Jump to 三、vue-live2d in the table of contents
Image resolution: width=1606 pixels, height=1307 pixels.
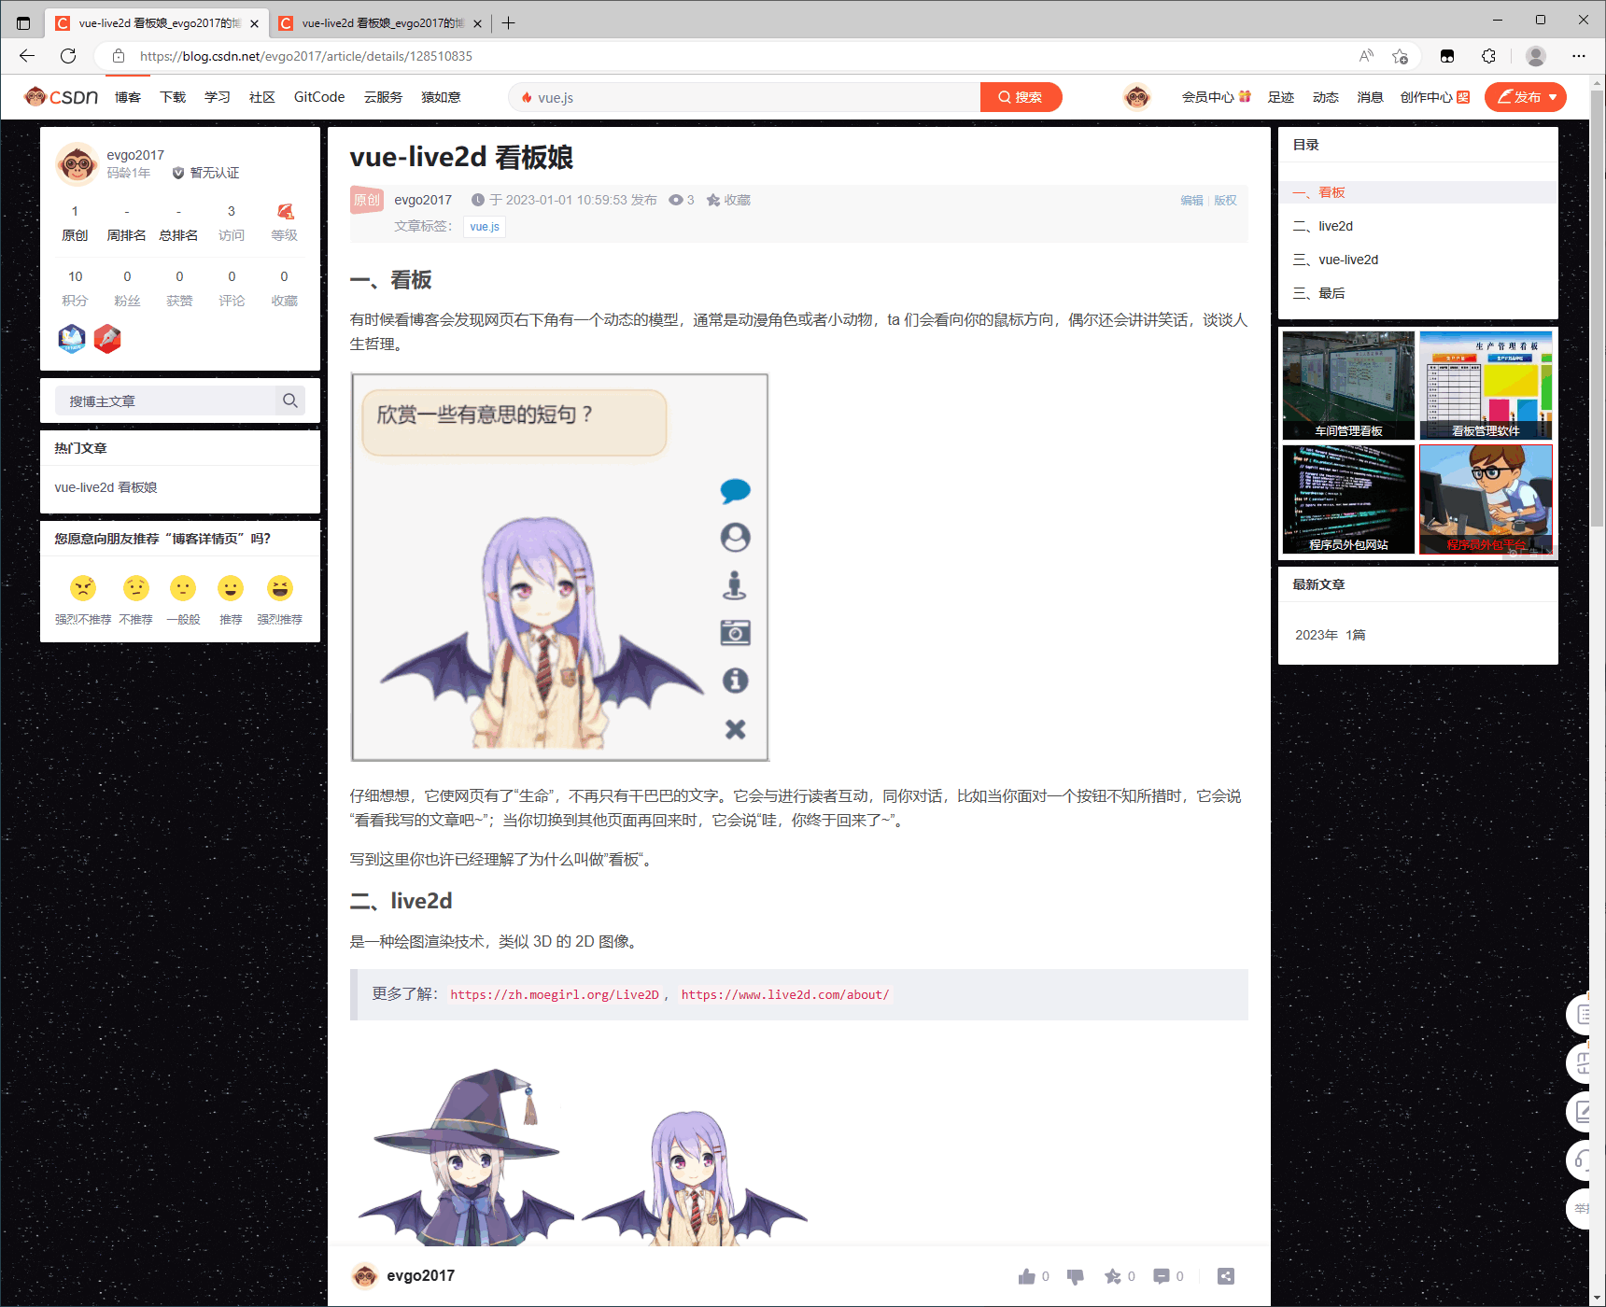pyautogui.click(x=1336, y=260)
